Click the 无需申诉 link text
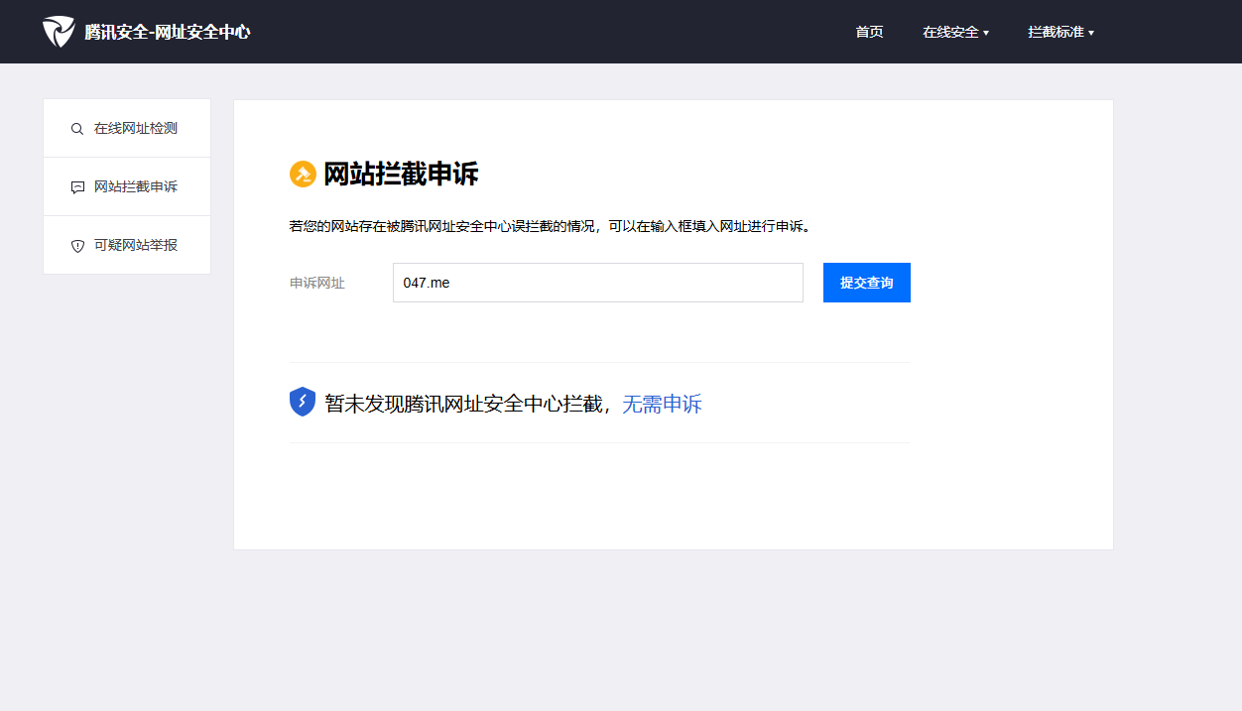This screenshot has width=1242, height=711. pyautogui.click(x=662, y=404)
